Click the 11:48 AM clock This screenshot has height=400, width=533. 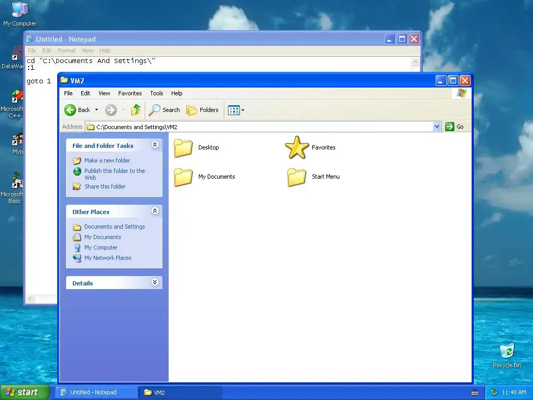(514, 393)
